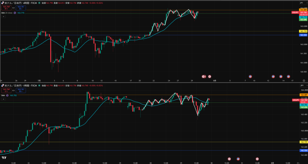Viewport: 308px width, 164px height.
Task: Select the SMA legend label on 1時間 chart
Action: pyautogui.click(x=3, y=95)
